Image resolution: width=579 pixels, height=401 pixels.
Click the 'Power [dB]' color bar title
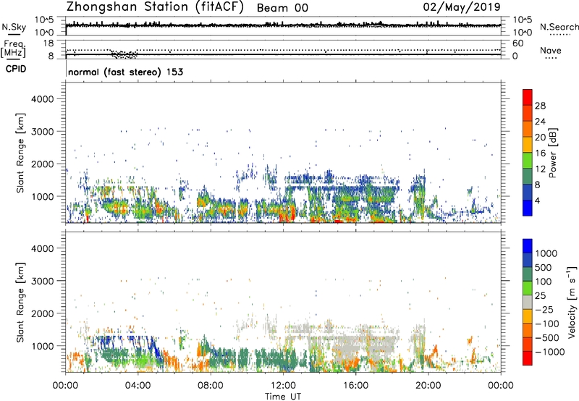[552, 153]
